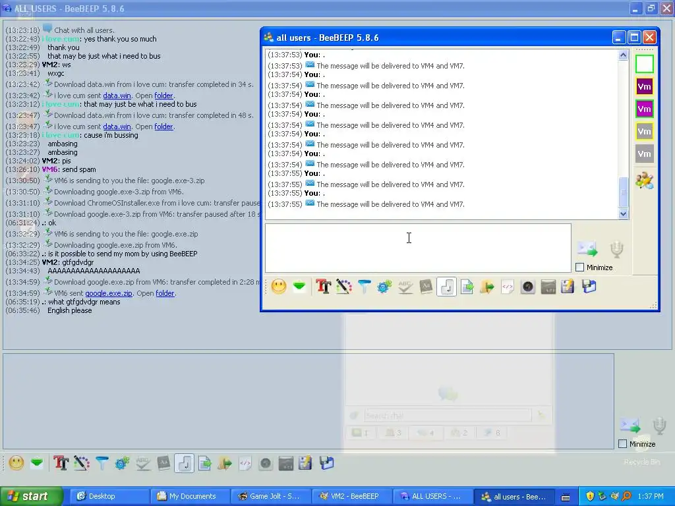Open emoticons in background ALL USERS window toolbar
The image size is (675, 506).
(16, 463)
